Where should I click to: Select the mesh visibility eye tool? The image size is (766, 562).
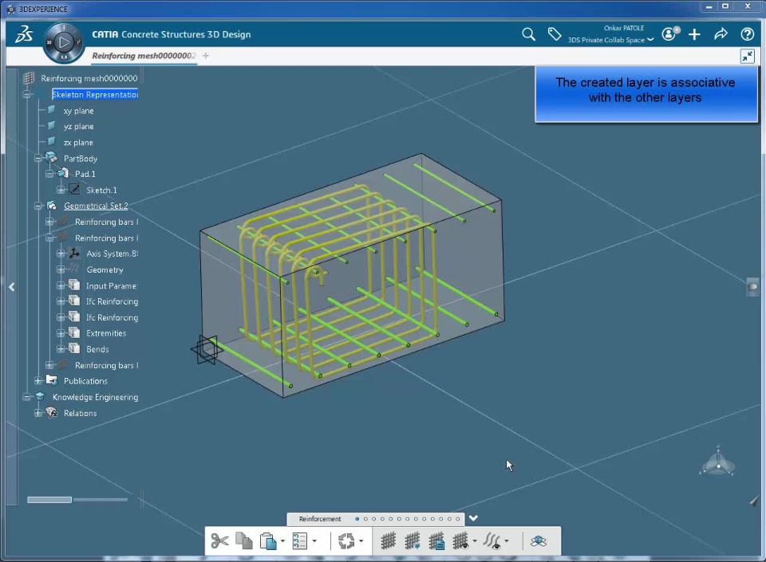click(x=460, y=541)
